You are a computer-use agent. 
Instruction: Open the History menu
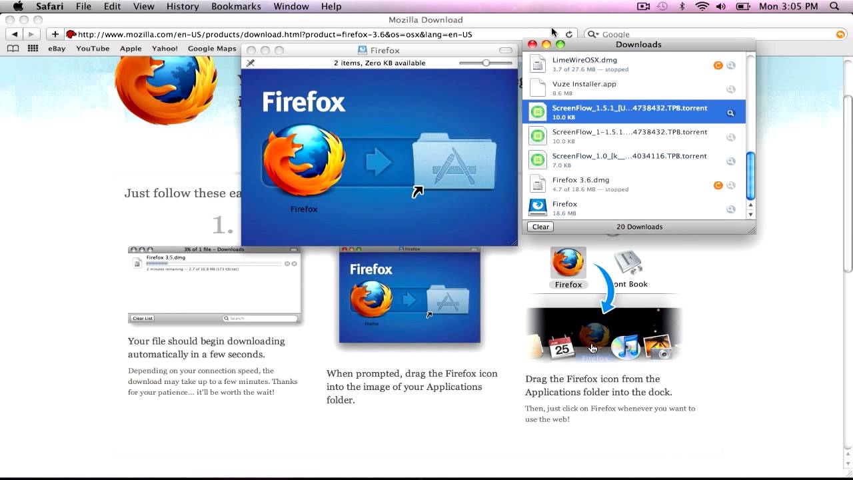click(183, 6)
